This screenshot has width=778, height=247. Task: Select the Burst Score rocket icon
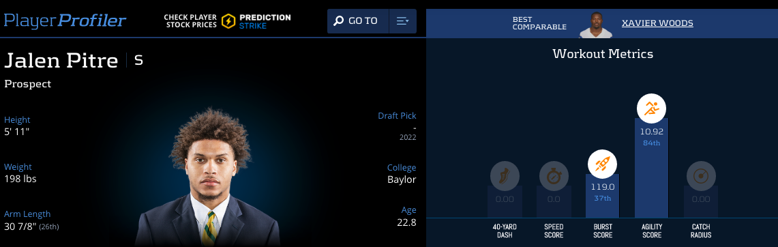point(602,163)
